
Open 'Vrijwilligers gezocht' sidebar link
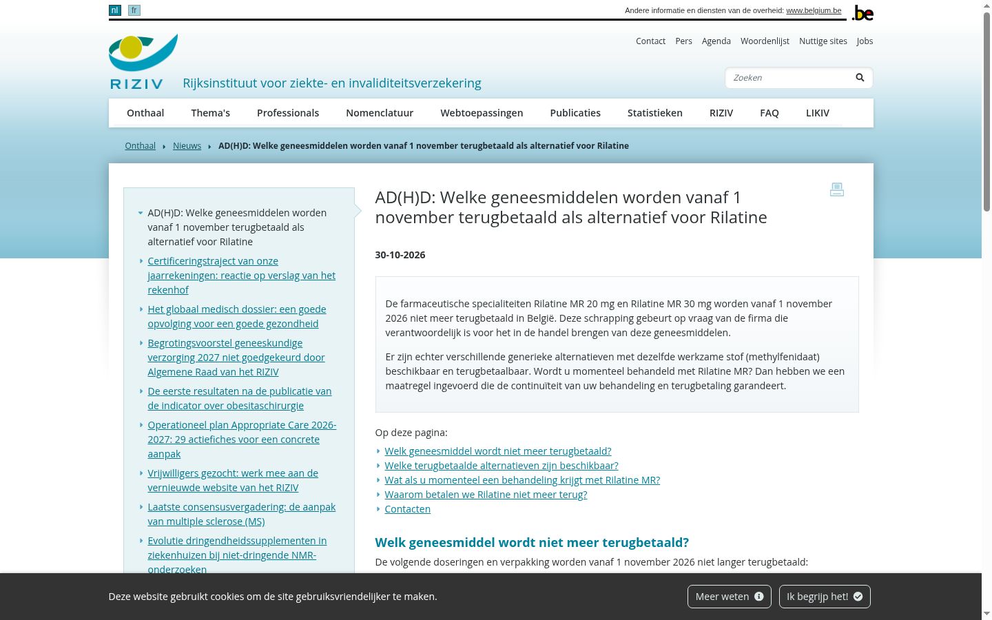(233, 481)
